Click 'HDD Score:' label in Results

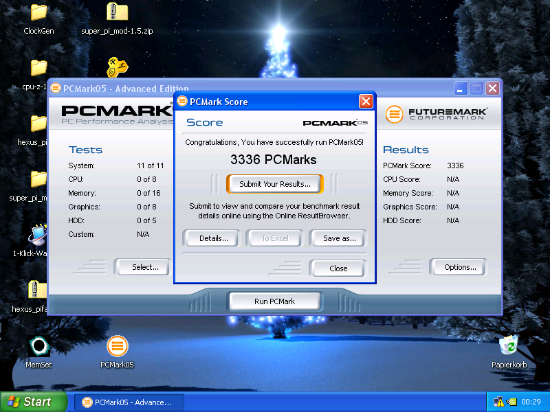pos(402,220)
